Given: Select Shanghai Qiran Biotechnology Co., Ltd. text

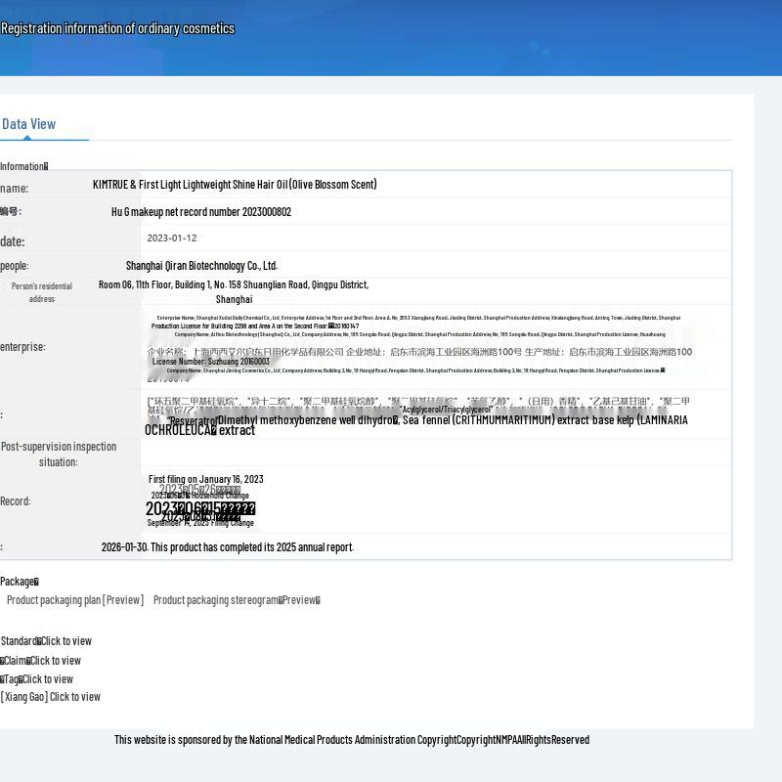Looking at the screenshot, I should tap(202, 266).
